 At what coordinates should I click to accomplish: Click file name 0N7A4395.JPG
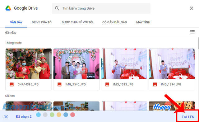(x=28, y=84)
